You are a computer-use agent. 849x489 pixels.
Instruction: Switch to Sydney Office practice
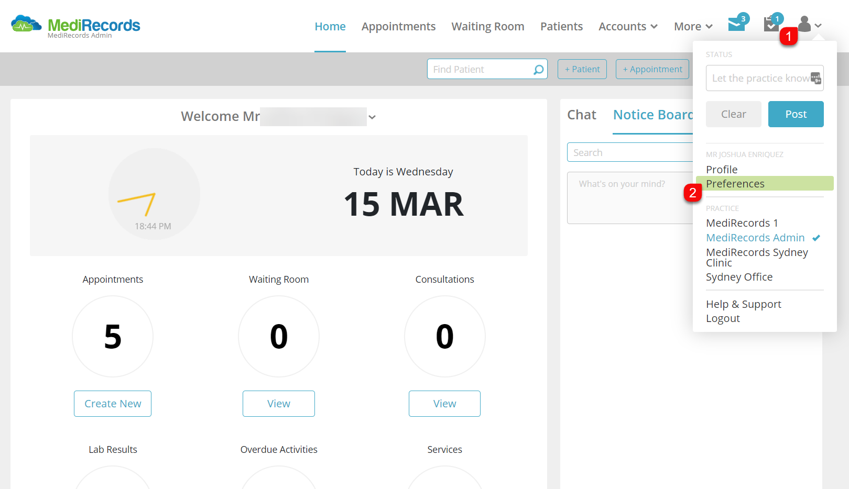pos(739,277)
